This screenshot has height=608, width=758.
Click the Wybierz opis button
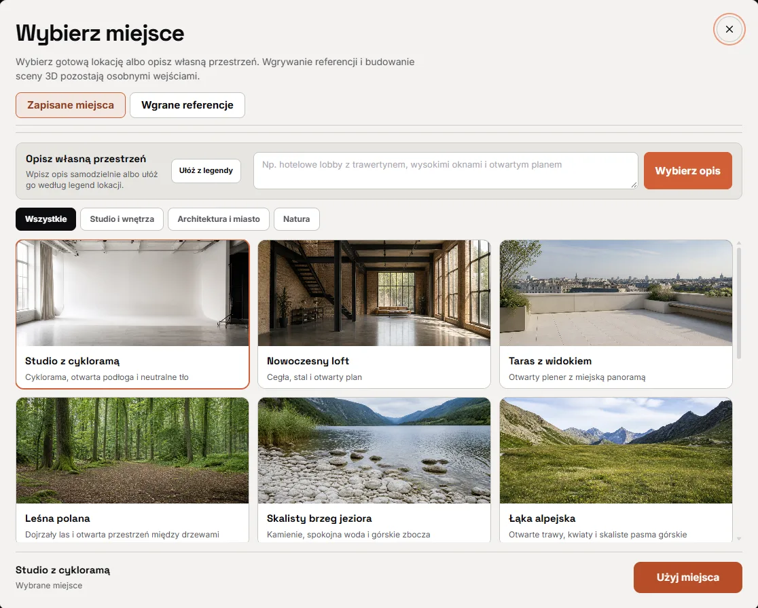click(687, 170)
